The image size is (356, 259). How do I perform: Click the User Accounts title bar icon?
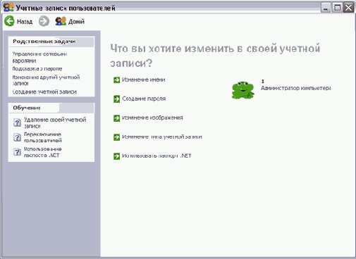[x=8, y=7]
